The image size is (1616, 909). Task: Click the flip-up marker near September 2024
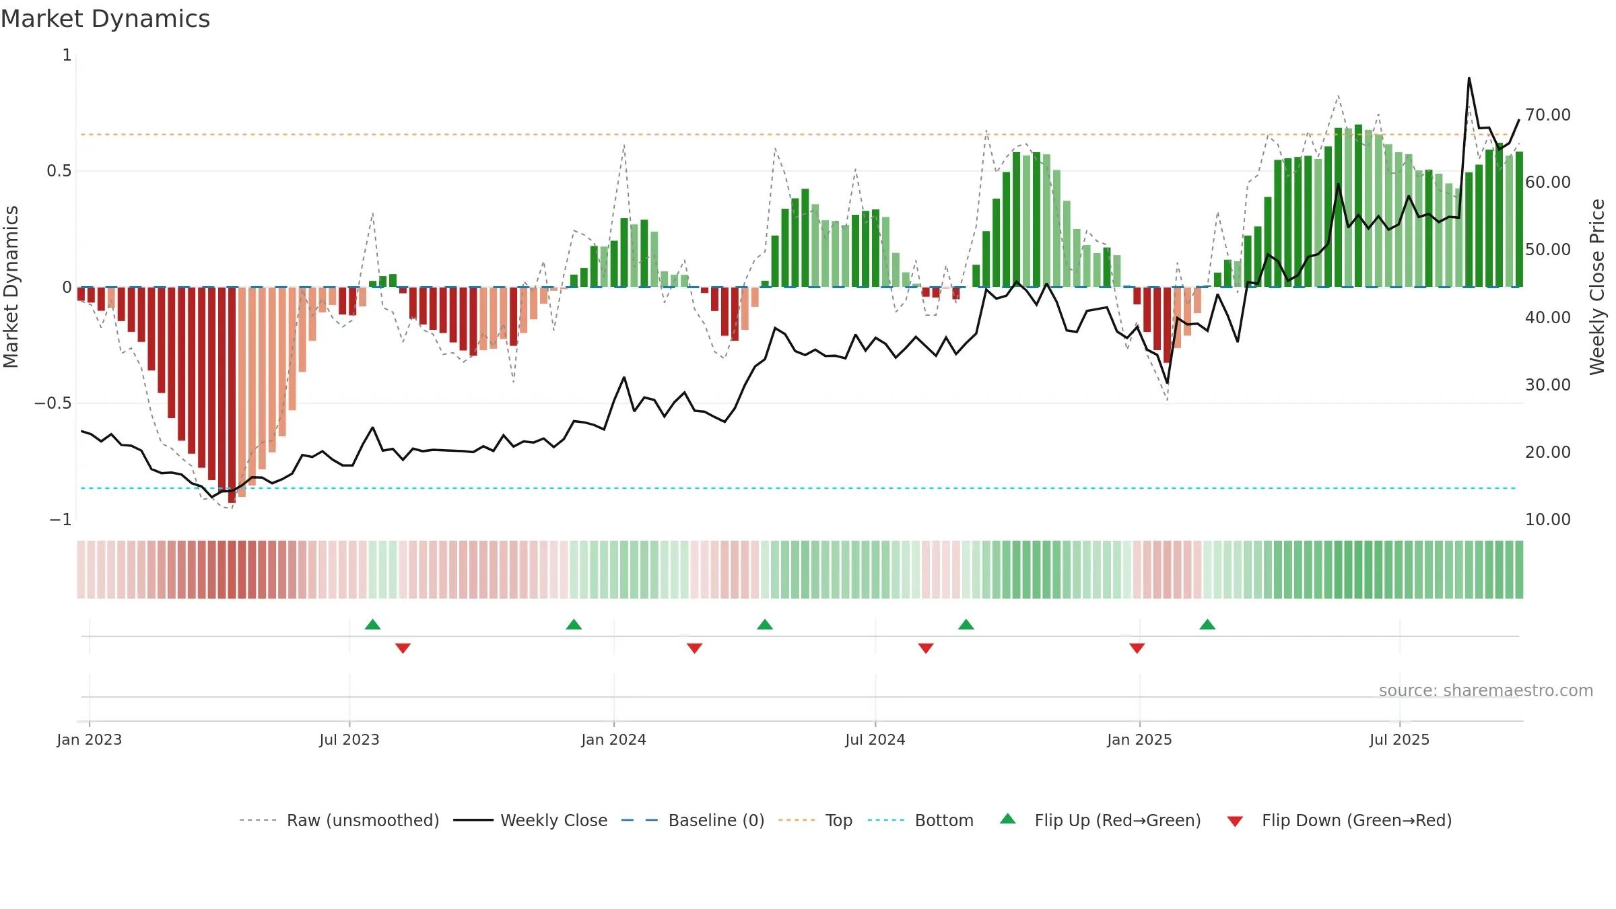[966, 624]
